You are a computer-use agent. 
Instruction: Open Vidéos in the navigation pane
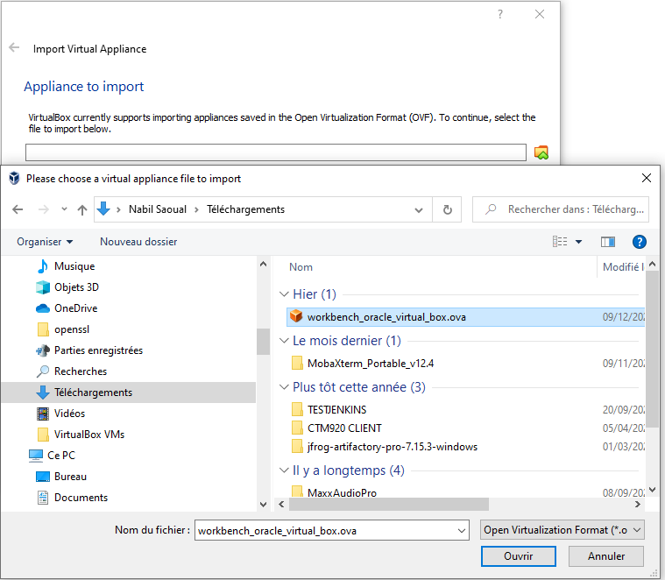69,414
